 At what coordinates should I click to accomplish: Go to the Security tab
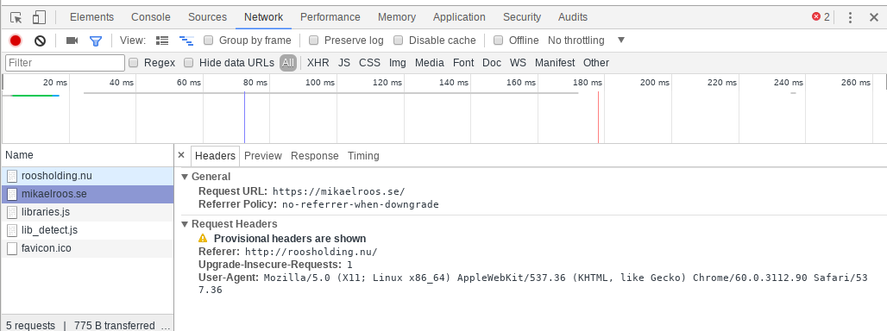pyautogui.click(x=521, y=17)
